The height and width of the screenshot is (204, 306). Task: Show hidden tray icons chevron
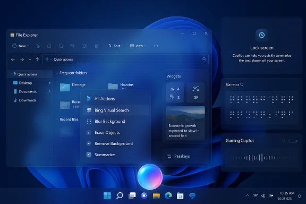pos(248,195)
